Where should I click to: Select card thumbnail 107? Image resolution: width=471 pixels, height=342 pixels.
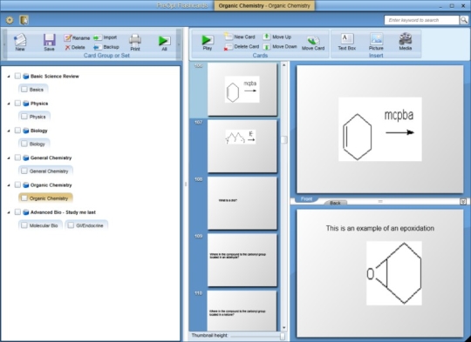pos(242,146)
